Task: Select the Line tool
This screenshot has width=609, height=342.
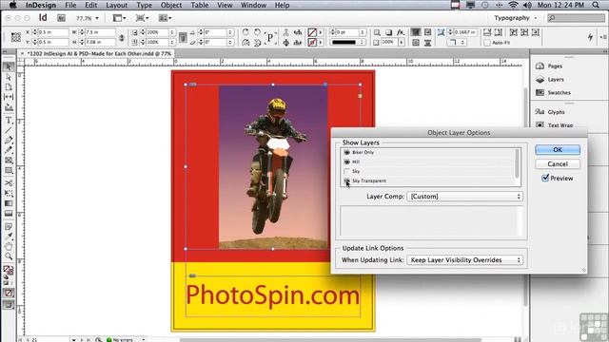Action: pos(9,130)
